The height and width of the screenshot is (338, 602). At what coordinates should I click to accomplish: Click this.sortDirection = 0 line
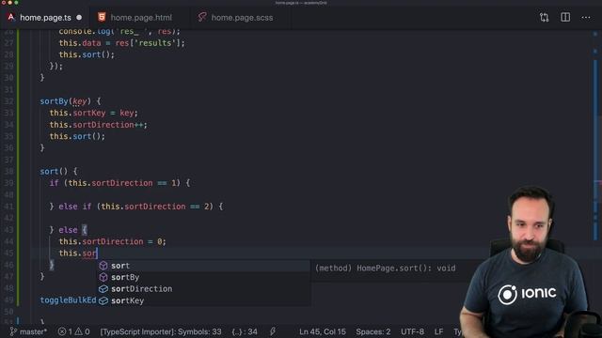[112, 241]
